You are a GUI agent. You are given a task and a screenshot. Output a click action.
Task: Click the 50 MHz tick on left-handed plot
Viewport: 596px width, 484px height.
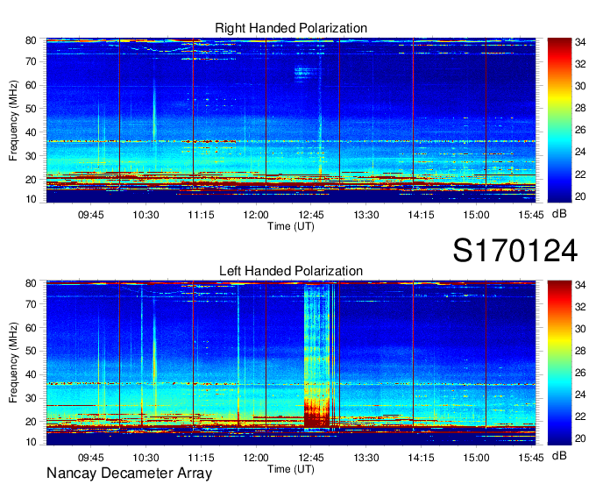pyautogui.click(x=31, y=351)
